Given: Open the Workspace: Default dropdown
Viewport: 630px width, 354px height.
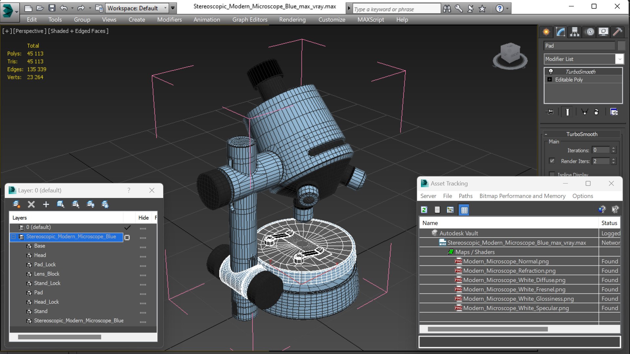Looking at the screenshot, I should [137, 8].
